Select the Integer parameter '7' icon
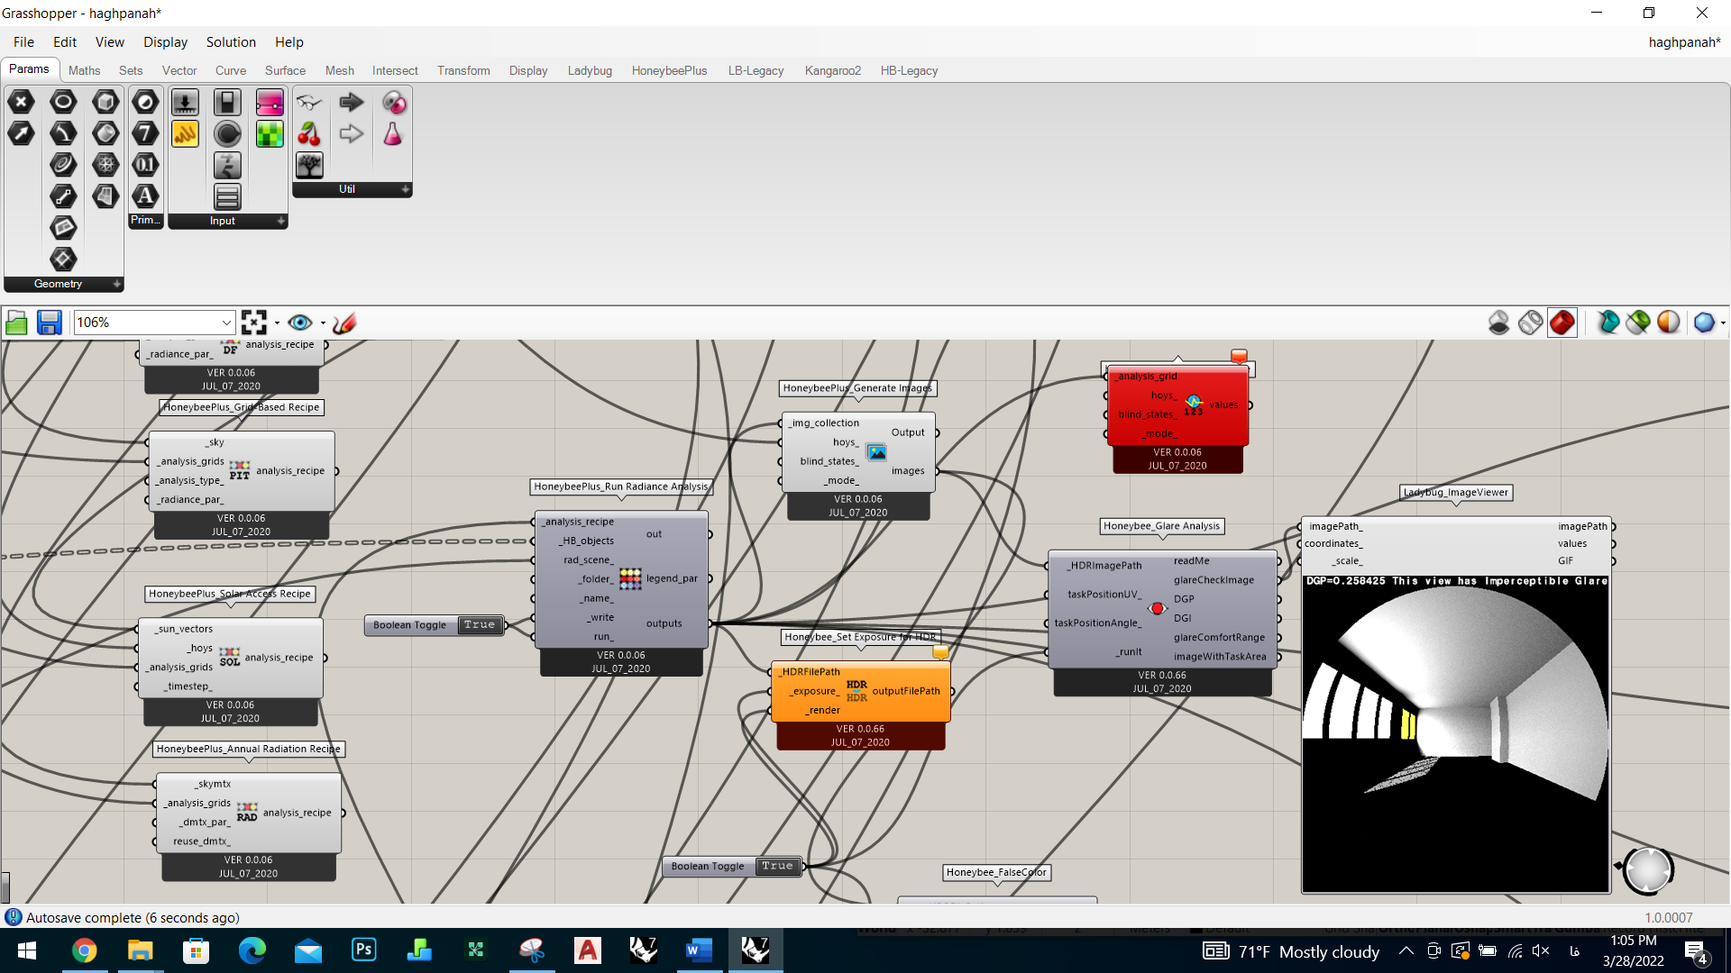 tap(145, 133)
